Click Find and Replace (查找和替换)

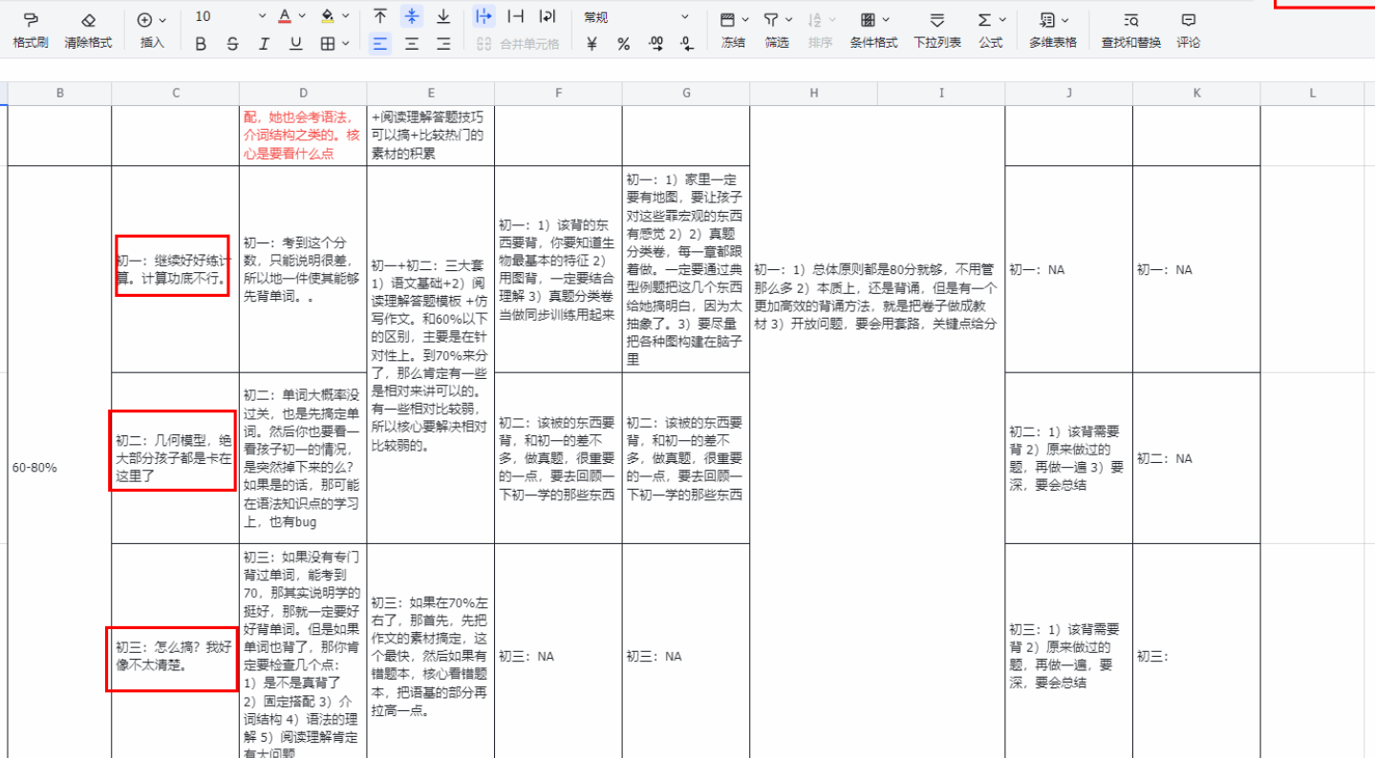click(x=1130, y=30)
